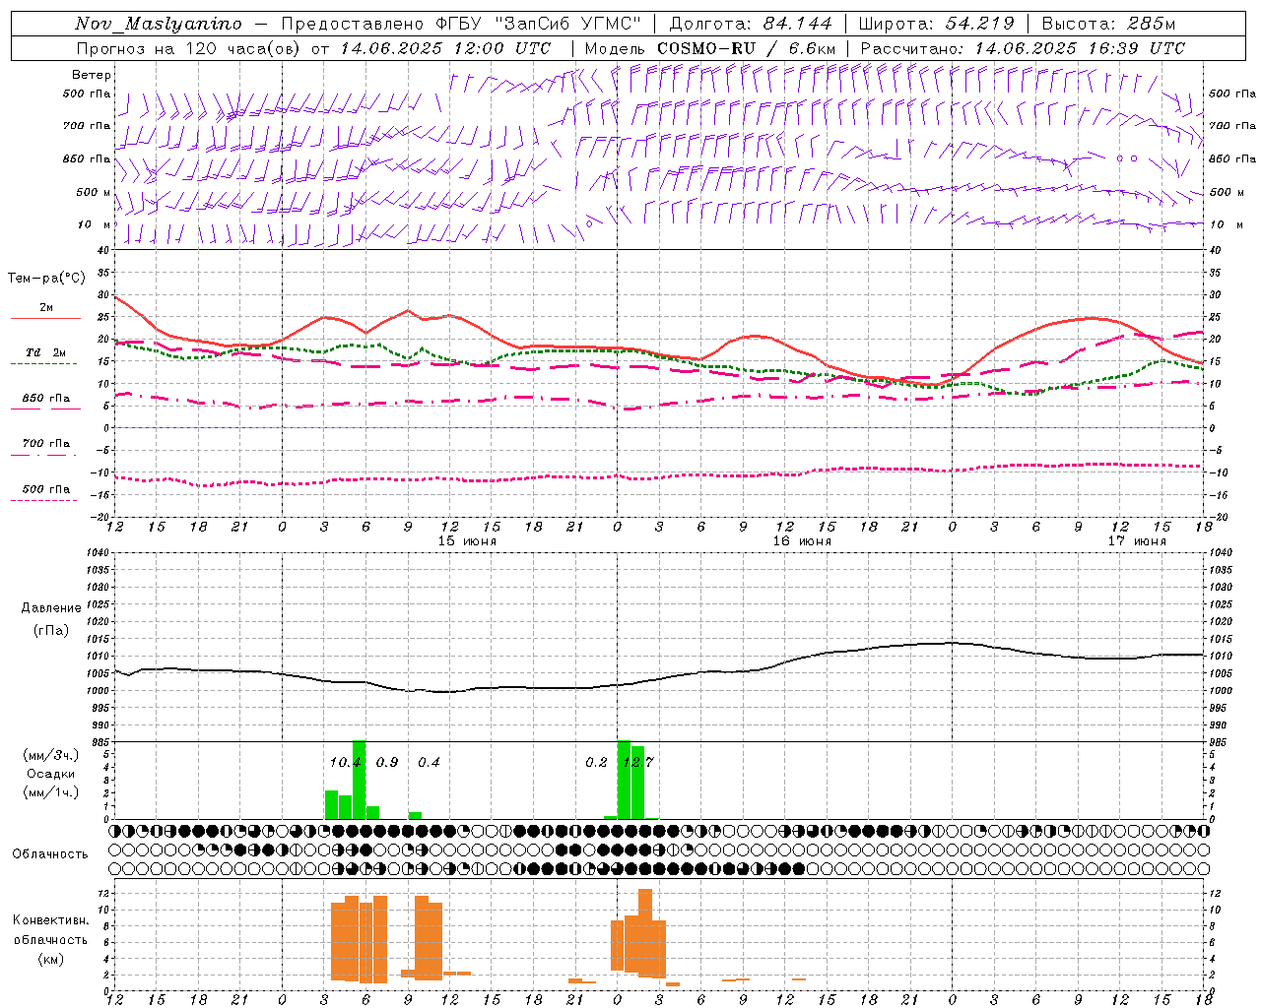Click the Td 2м legend label
1261x1008 pixels.
click(46, 352)
